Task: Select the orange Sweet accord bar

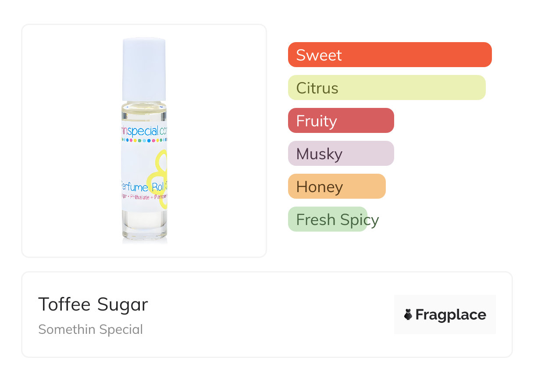Action: [390, 55]
